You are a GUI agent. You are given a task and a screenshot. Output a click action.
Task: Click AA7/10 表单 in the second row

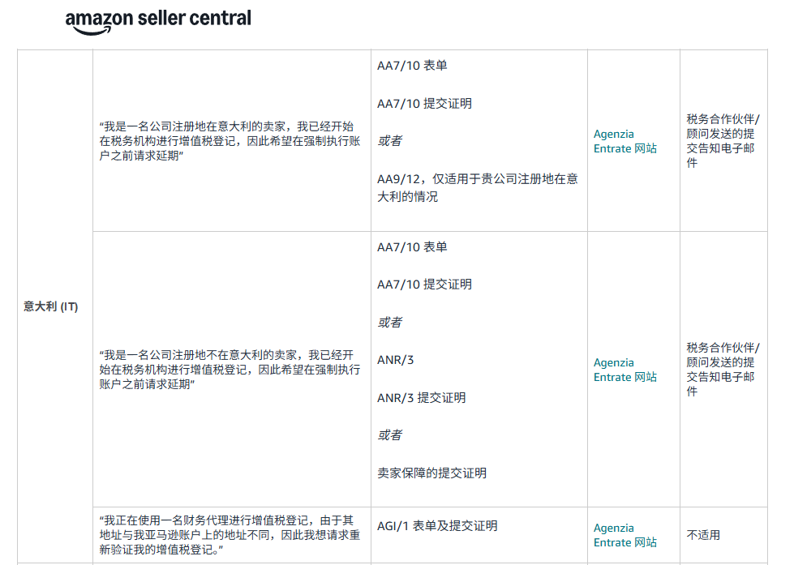412,247
